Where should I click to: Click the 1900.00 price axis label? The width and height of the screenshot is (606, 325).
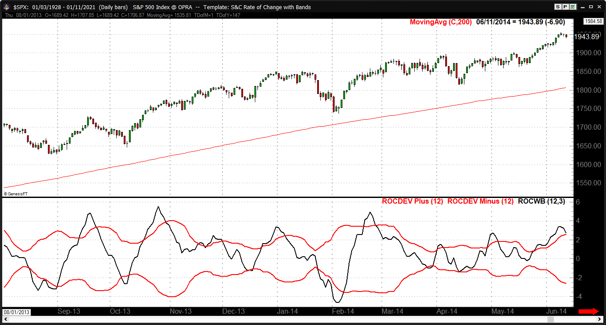pos(588,53)
